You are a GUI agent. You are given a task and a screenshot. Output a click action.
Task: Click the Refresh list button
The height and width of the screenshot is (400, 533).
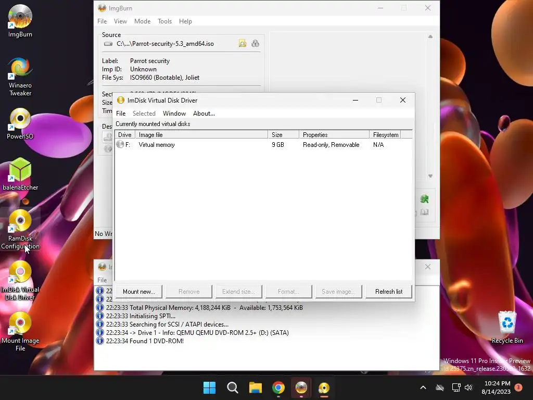pos(389,292)
